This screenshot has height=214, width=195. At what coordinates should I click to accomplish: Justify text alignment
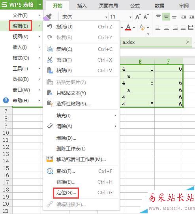point(183,28)
